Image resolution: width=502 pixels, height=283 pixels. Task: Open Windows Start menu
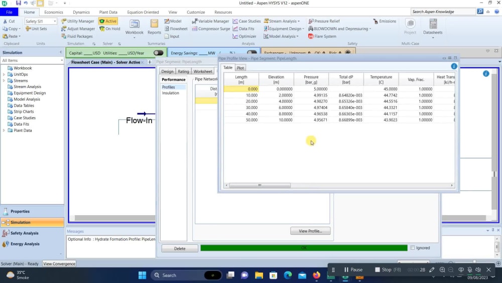coord(142,275)
